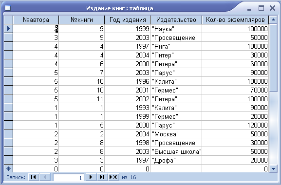Select the new-record asterisk row selector
This screenshot has width=281, height=185.
tap(8, 169)
